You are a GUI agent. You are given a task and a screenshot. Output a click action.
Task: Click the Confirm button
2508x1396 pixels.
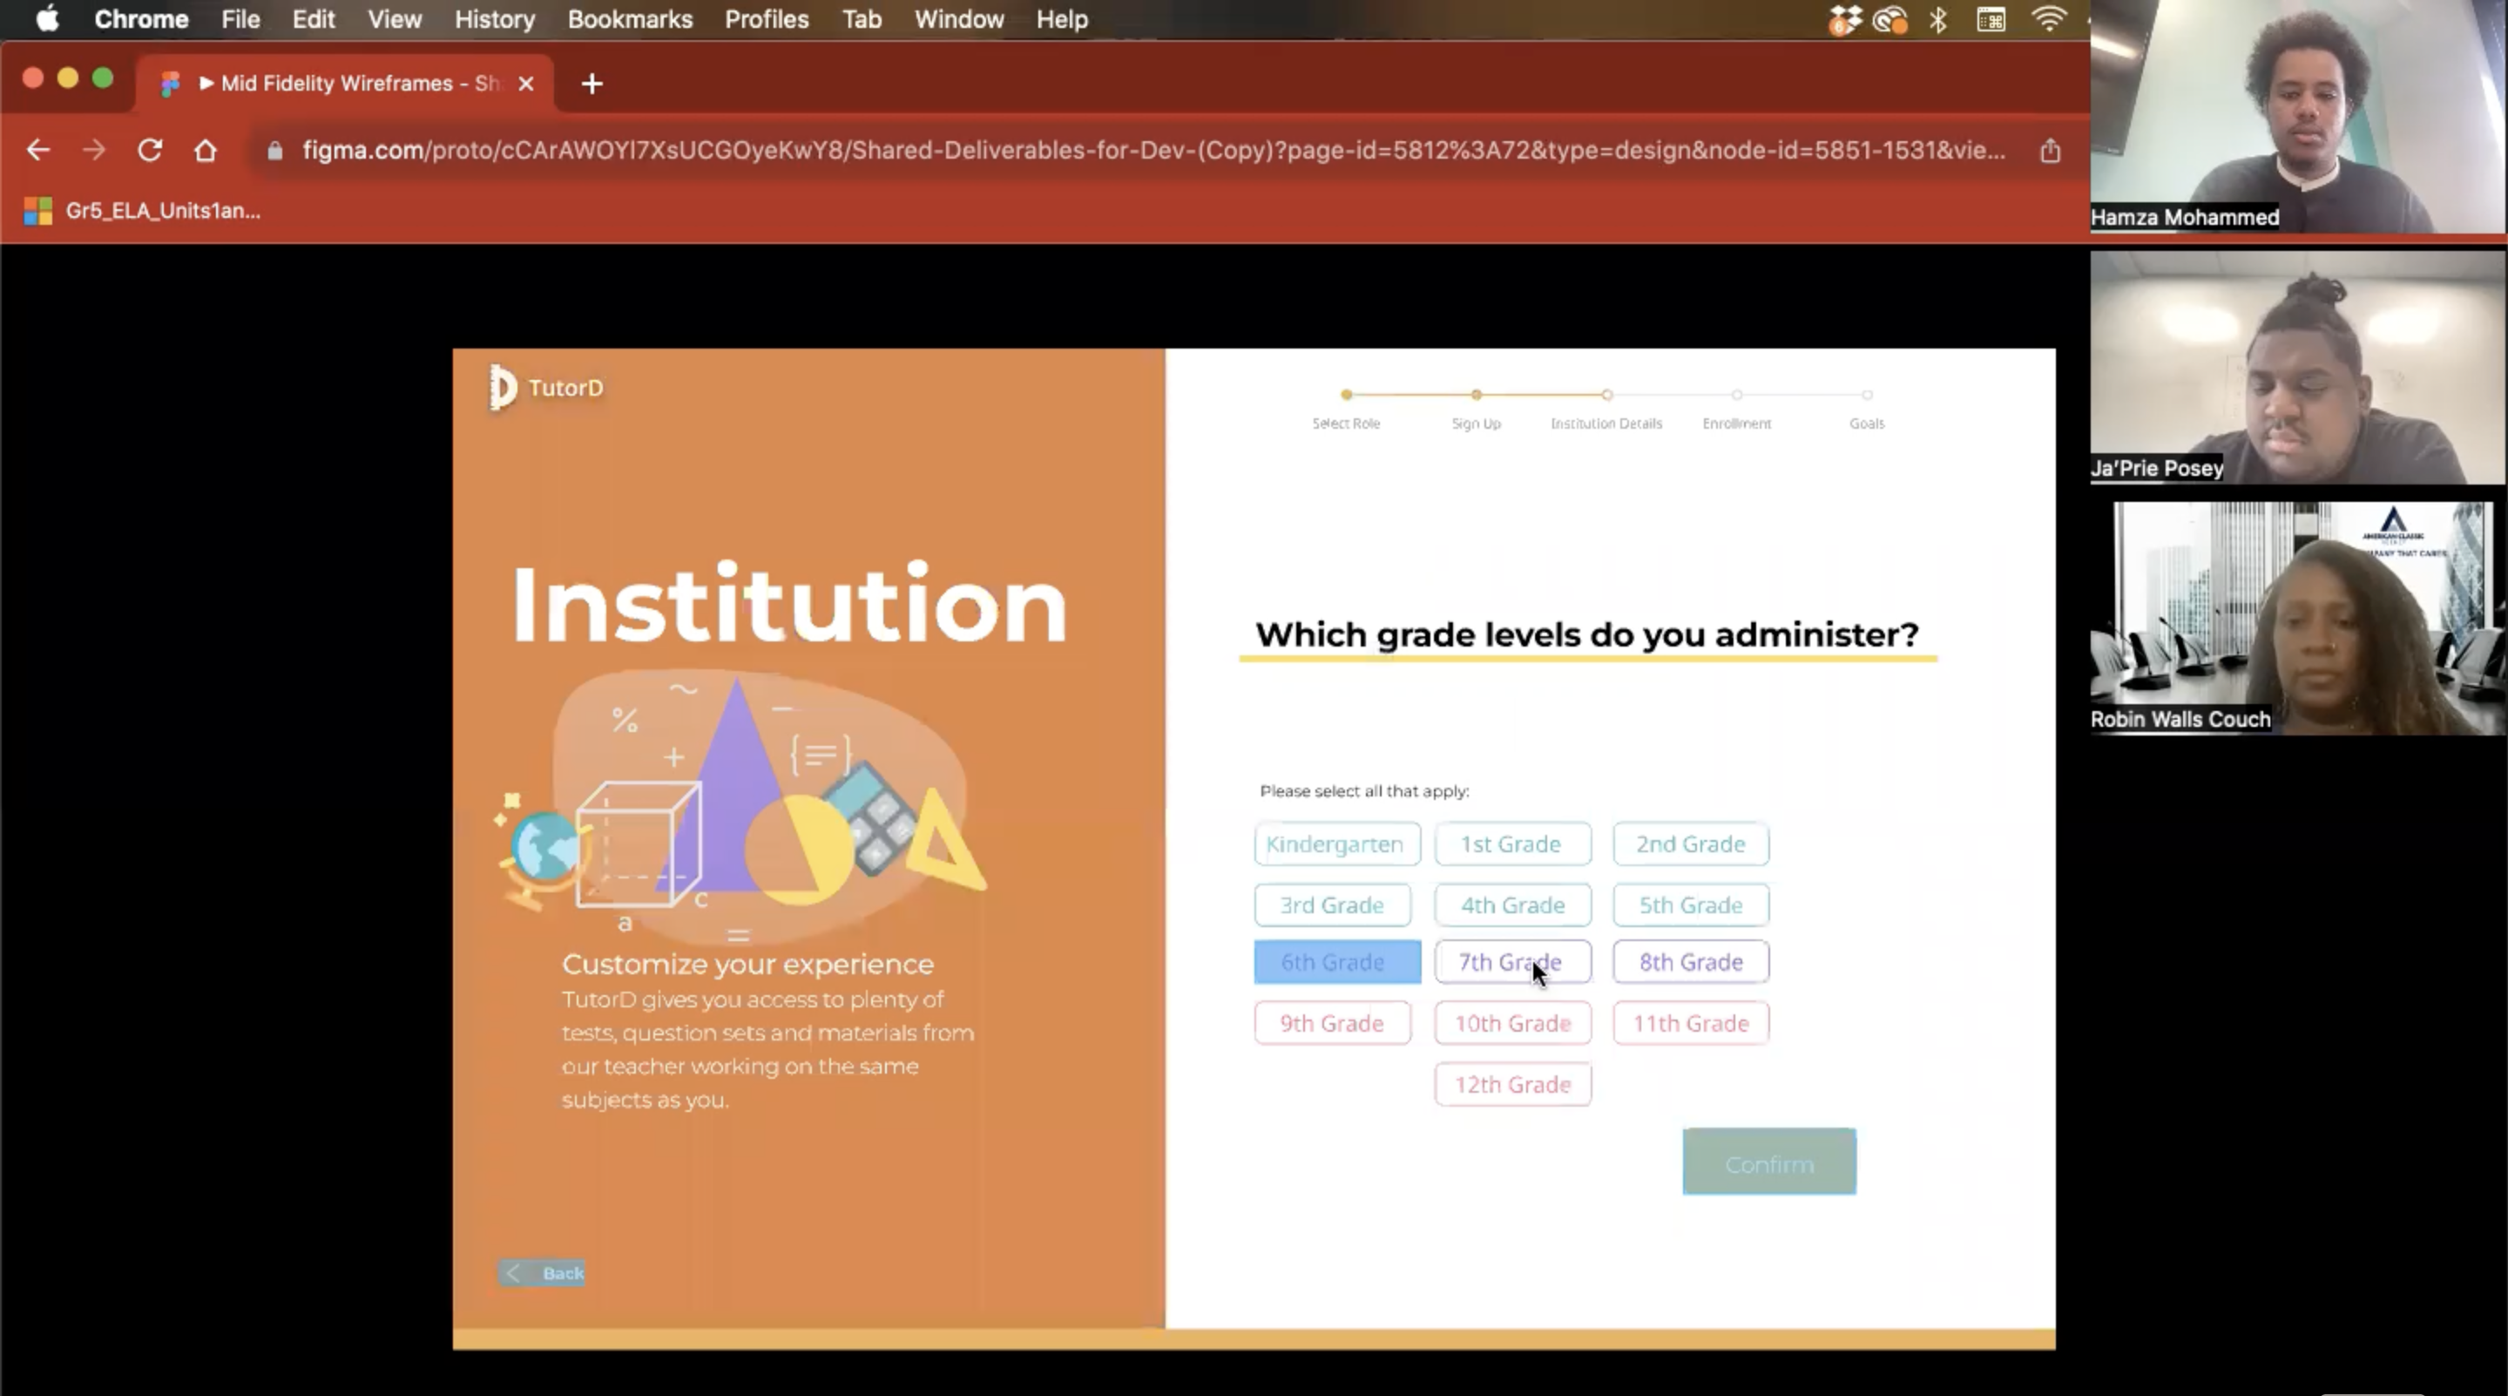point(1768,1162)
